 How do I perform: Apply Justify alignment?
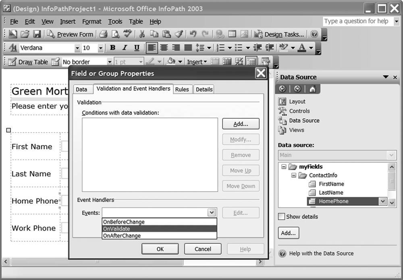pyautogui.click(x=188, y=48)
